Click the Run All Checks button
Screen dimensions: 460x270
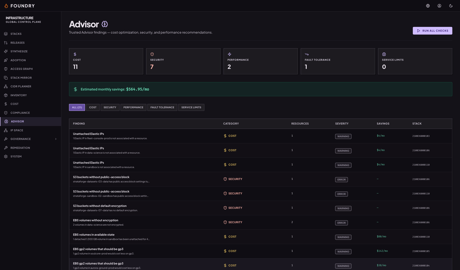(x=433, y=31)
